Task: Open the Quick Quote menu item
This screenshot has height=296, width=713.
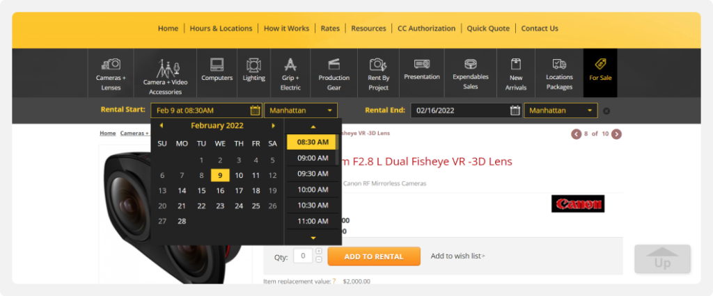Action: (x=488, y=28)
